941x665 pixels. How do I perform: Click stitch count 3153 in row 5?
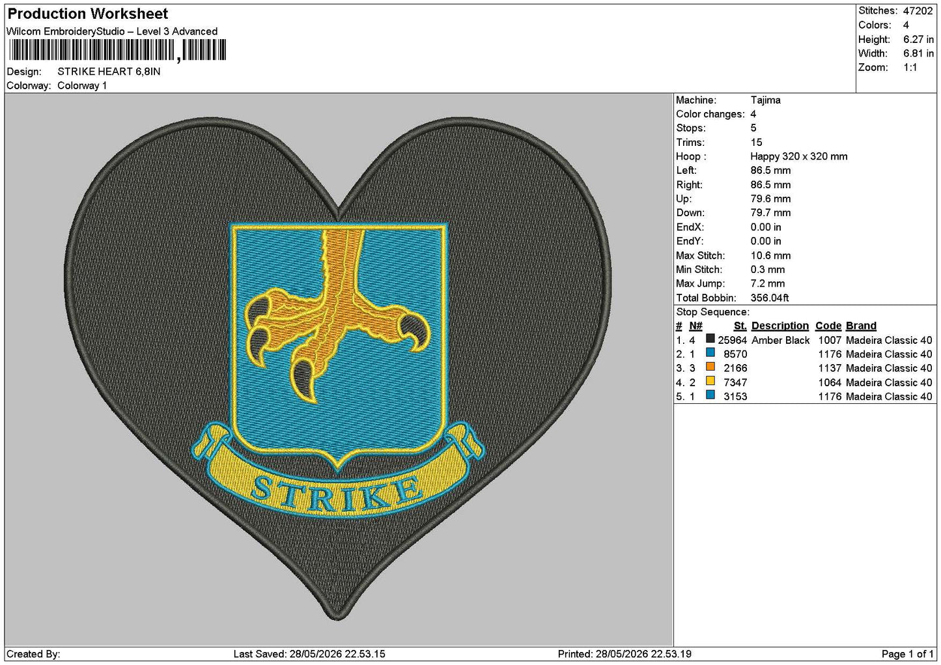tap(735, 397)
